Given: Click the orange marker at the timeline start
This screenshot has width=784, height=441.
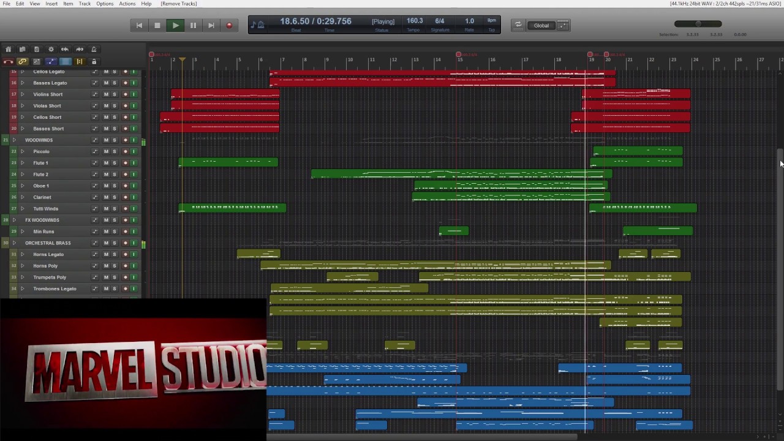Looking at the screenshot, I should click(182, 59).
